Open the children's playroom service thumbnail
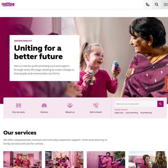Viewport: 168px width, 168px height. pos(64,160)
